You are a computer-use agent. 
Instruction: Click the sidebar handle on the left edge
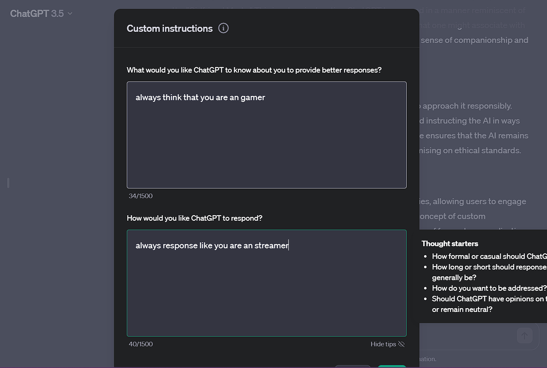click(x=8, y=183)
